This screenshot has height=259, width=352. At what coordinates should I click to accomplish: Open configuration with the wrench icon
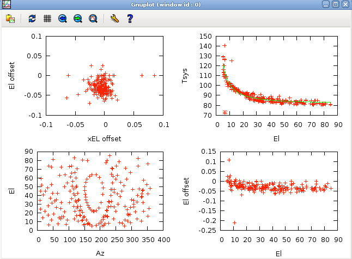point(114,19)
